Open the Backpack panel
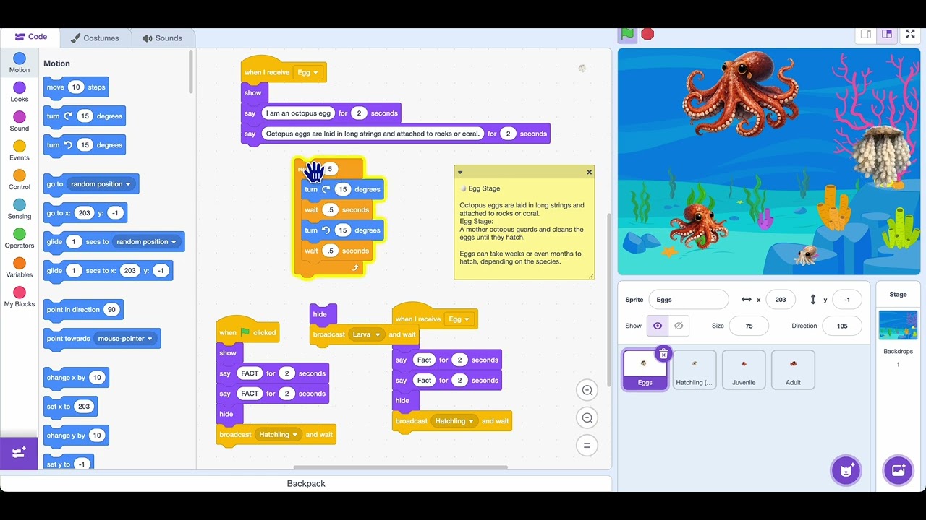This screenshot has width=926, height=520. click(306, 483)
